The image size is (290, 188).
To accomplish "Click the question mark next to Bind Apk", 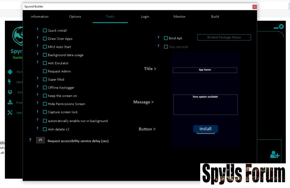I will click(x=158, y=37).
